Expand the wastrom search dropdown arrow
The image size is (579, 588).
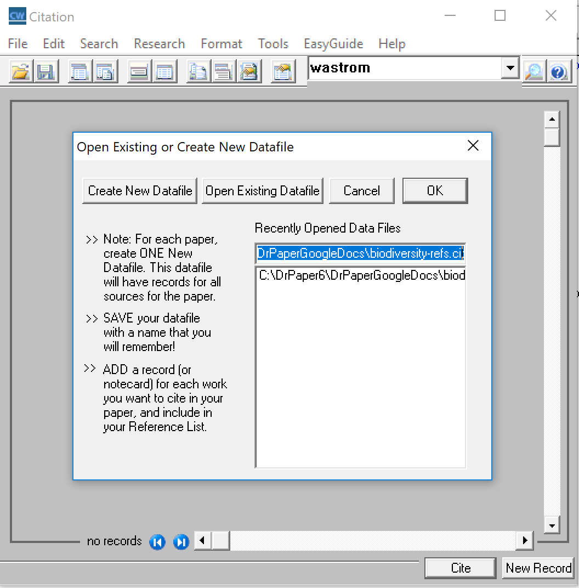tap(510, 68)
